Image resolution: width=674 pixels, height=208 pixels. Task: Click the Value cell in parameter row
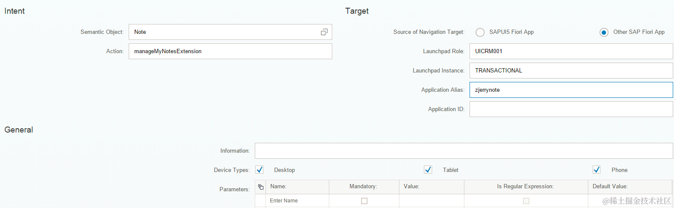[x=432, y=201]
